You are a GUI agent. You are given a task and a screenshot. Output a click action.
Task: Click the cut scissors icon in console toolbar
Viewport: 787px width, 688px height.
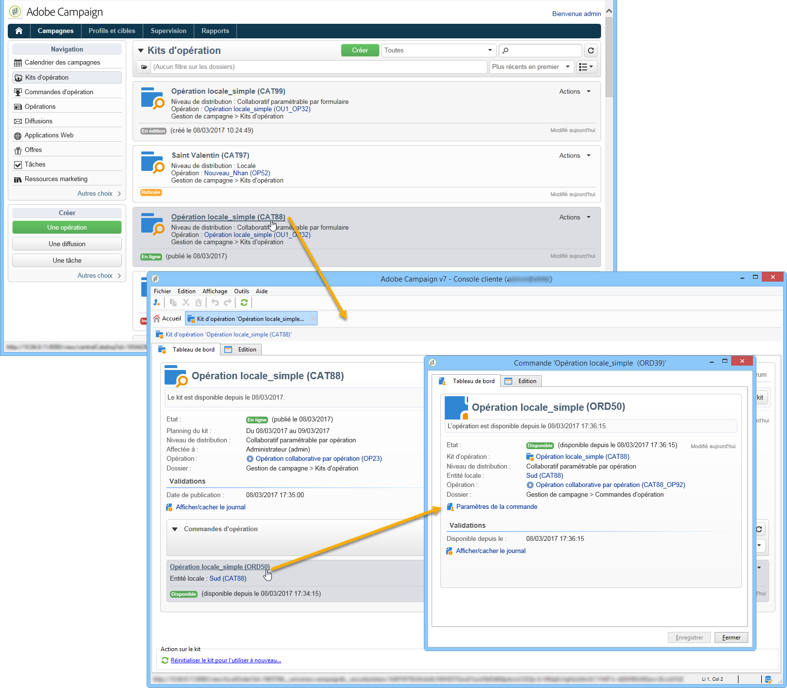pos(186,302)
